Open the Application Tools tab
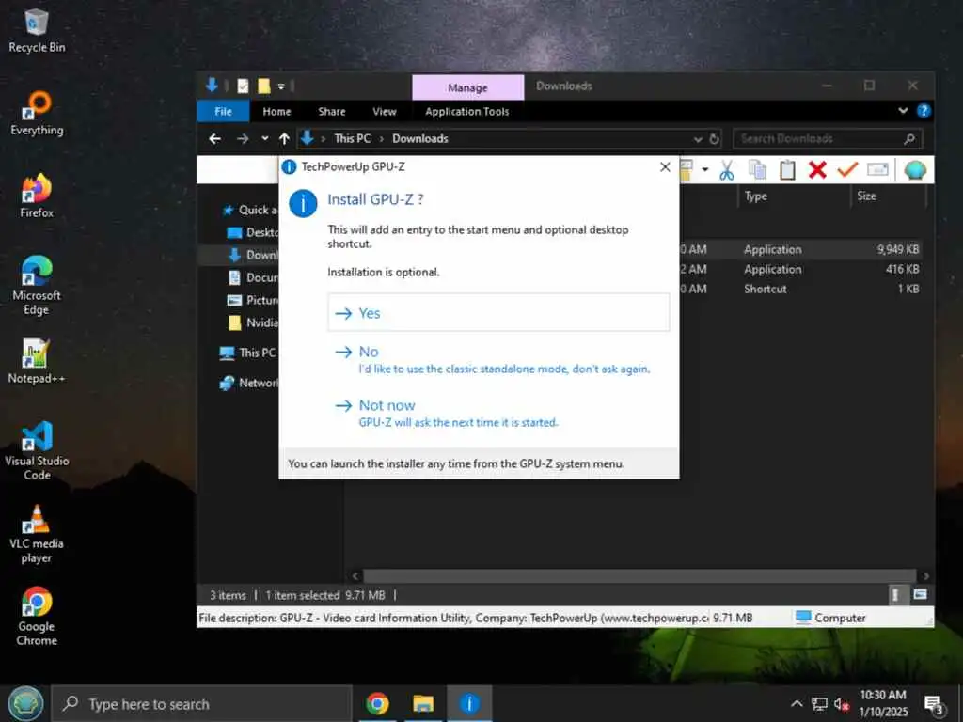Viewport: 963px width, 722px height. [x=466, y=112]
